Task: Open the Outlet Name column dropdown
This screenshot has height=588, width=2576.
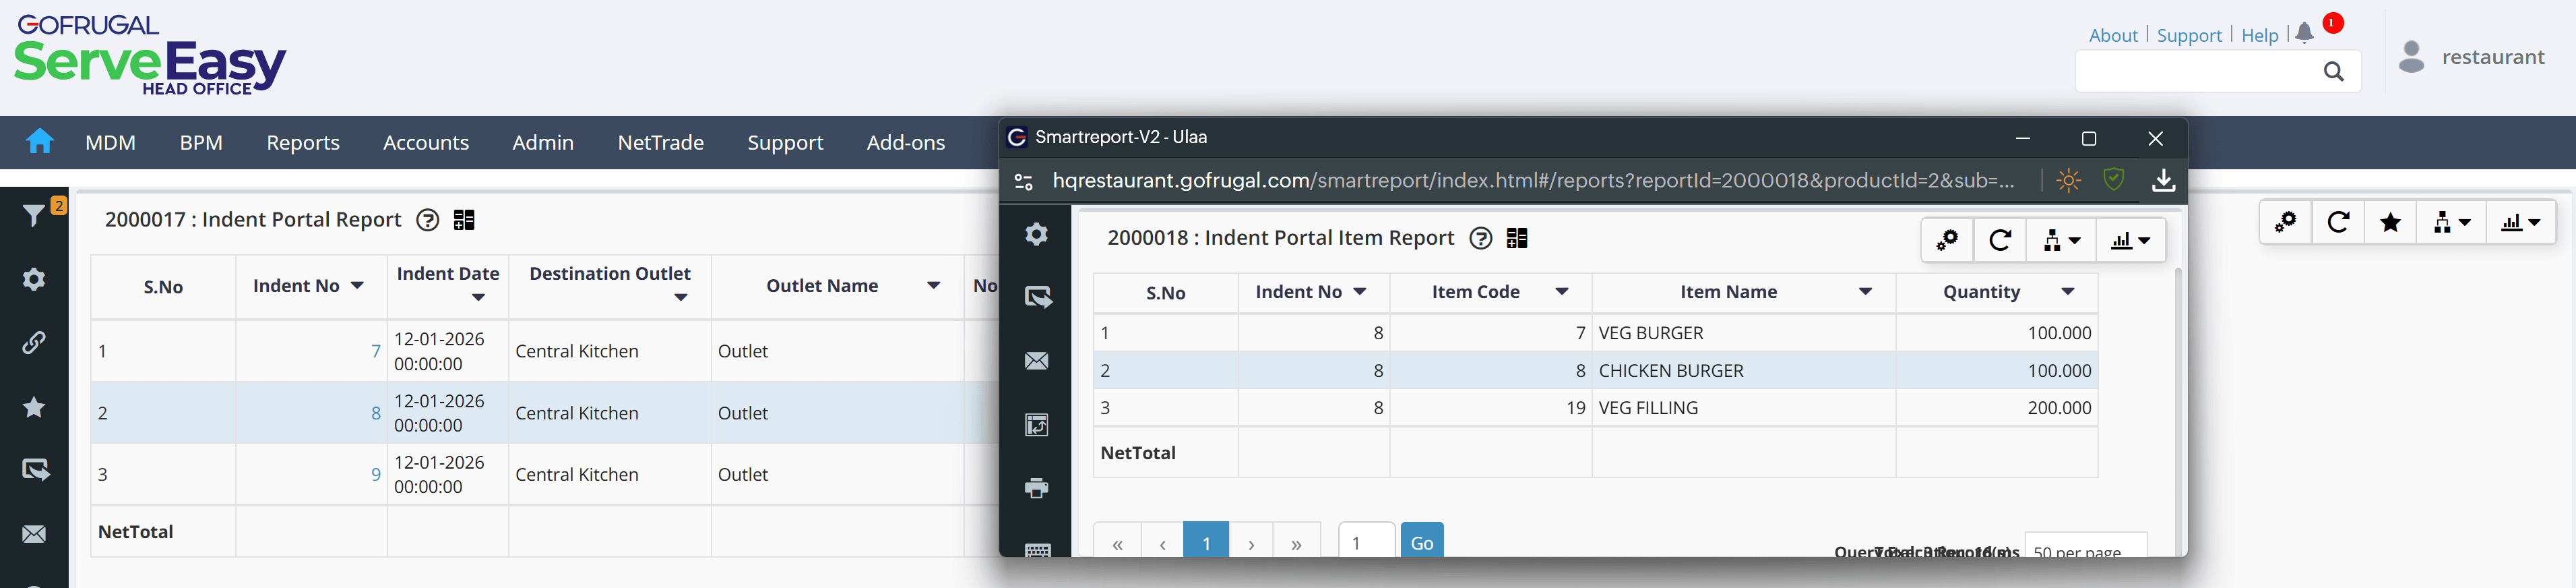Action: (x=934, y=286)
